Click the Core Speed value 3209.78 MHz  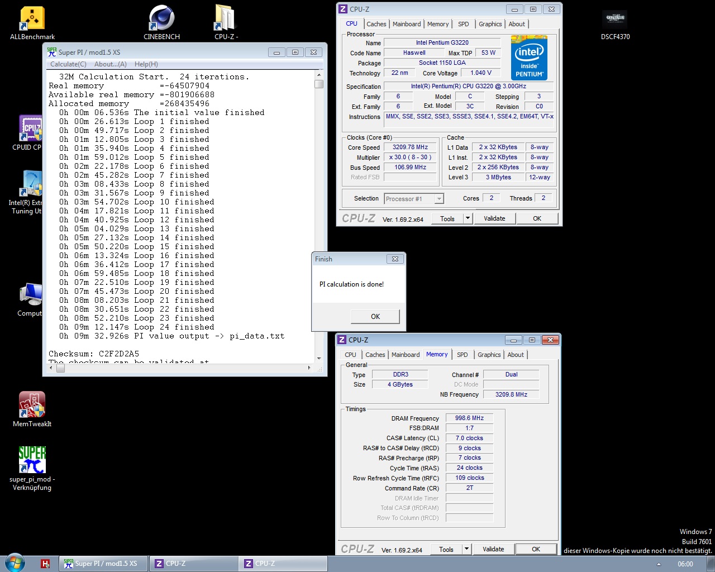(410, 147)
